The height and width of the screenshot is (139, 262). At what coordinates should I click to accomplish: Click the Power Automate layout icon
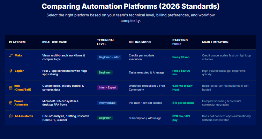[11, 103]
